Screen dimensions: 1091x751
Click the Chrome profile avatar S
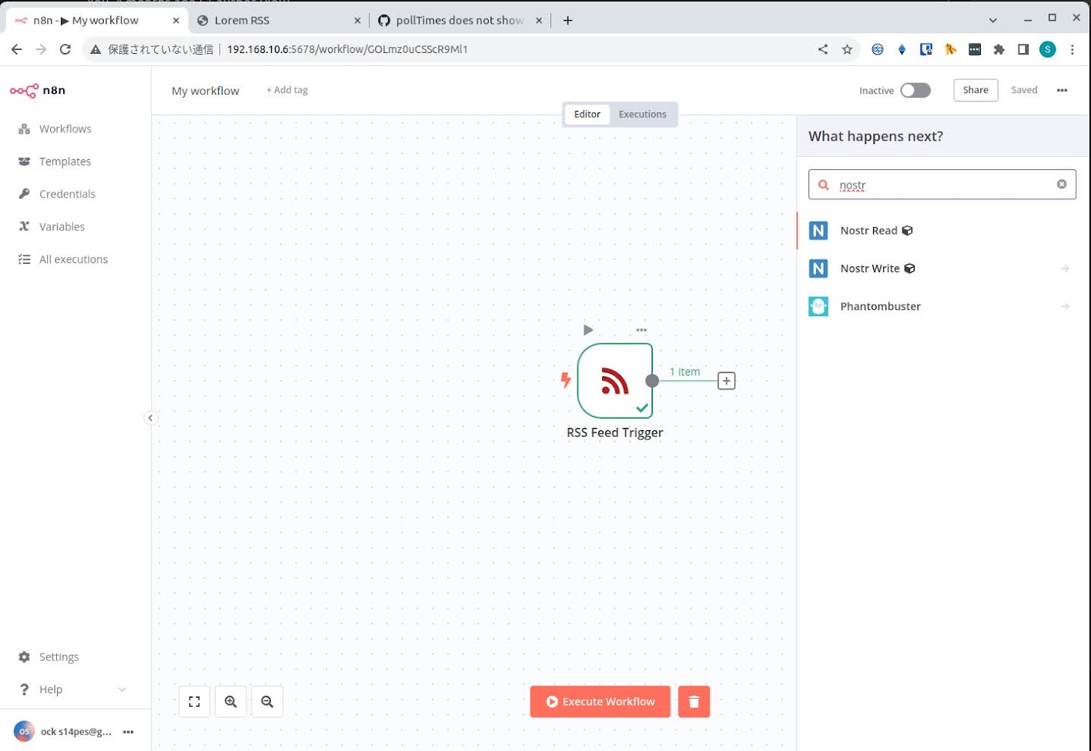1048,49
